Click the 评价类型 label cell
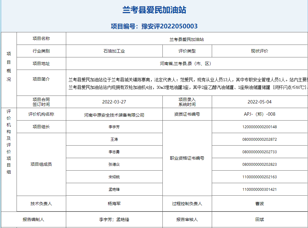Image resolution: width=308 pixels, height=228 pixels. [187, 51]
